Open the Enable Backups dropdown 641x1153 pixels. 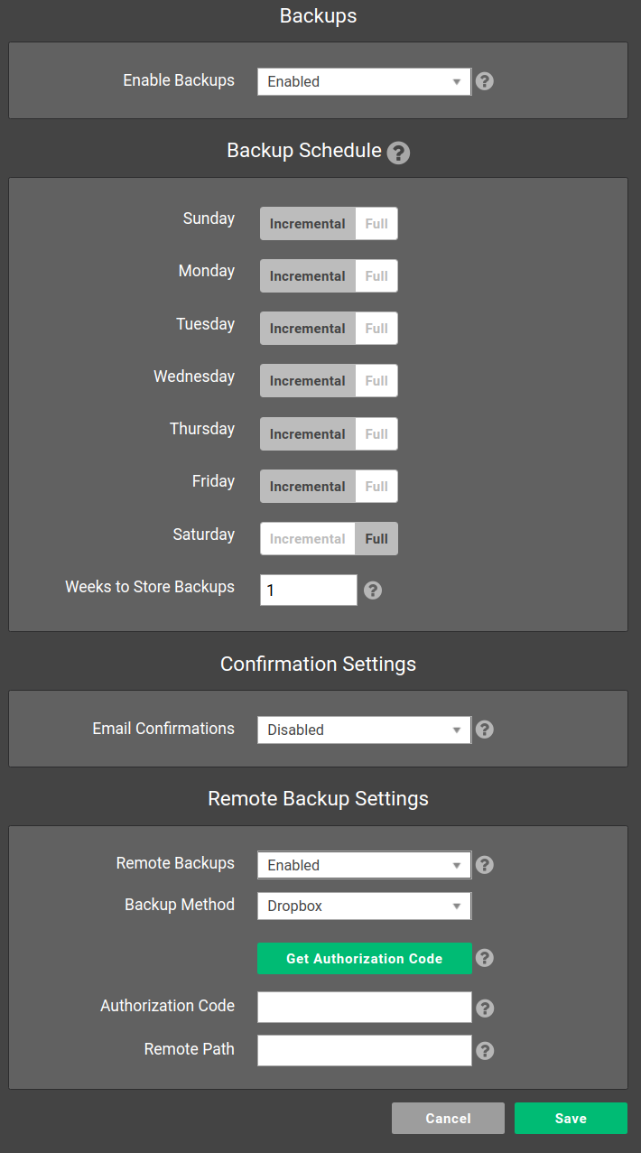point(364,81)
